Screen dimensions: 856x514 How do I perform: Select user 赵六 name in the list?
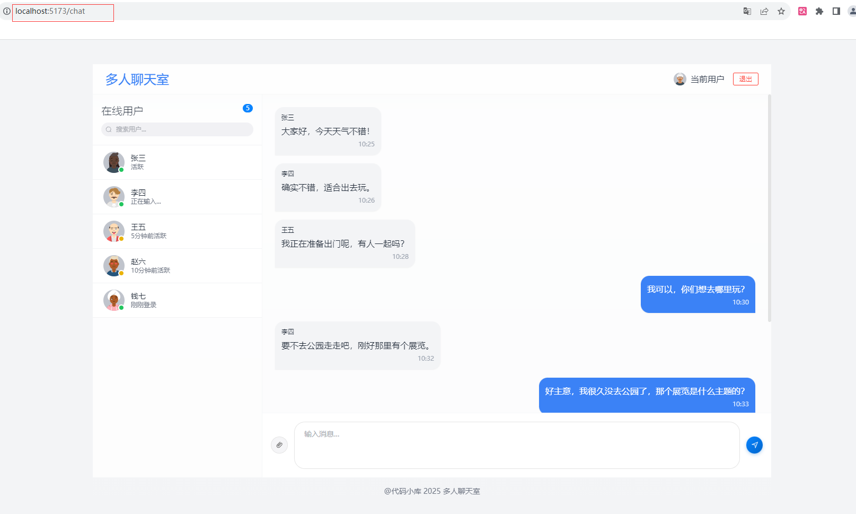[138, 262]
